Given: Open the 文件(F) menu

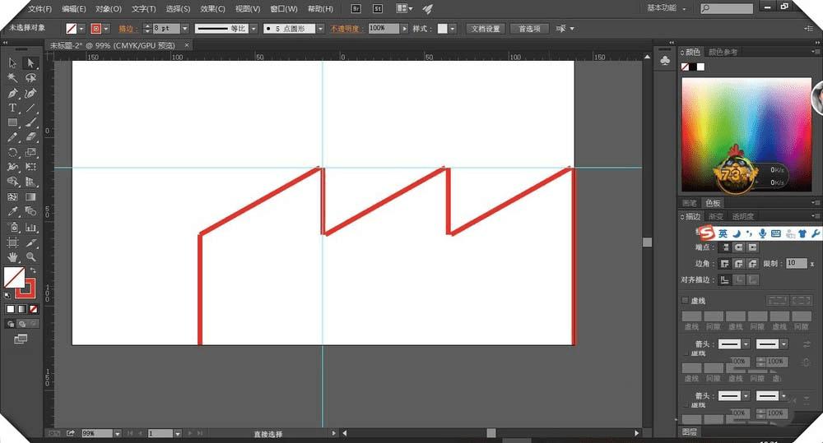Looking at the screenshot, I should (x=40, y=9).
